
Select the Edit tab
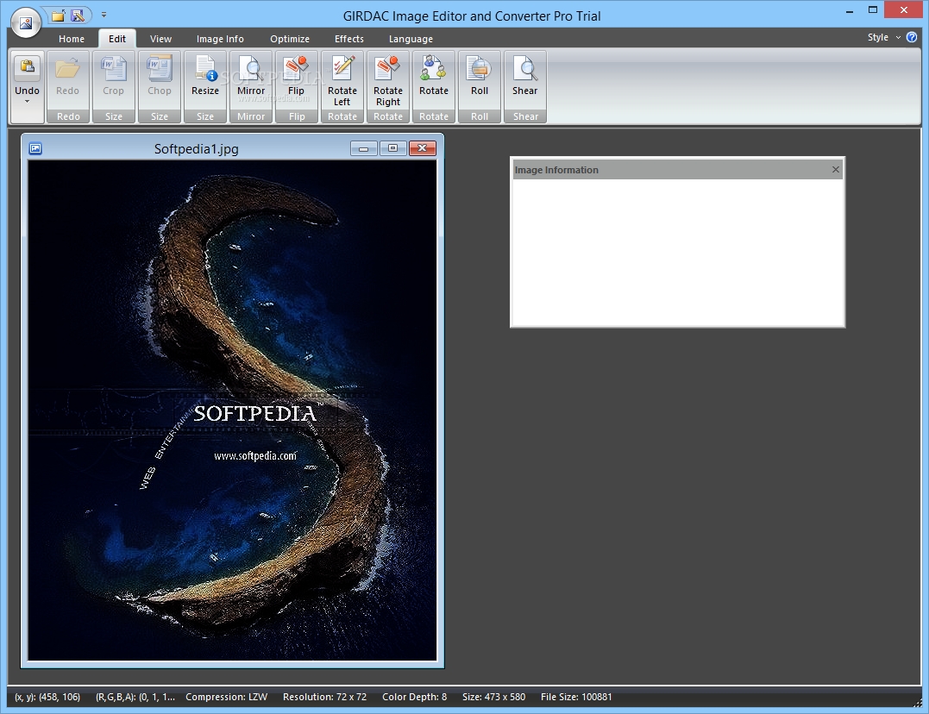point(116,39)
